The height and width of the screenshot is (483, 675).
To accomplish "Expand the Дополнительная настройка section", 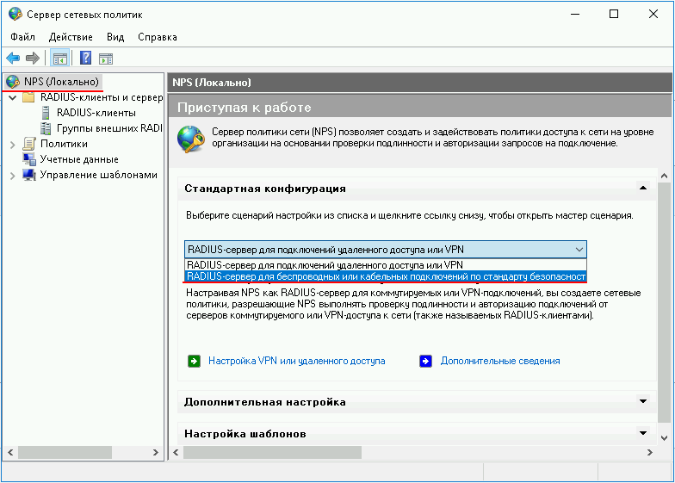I will [x=642, y=401].
